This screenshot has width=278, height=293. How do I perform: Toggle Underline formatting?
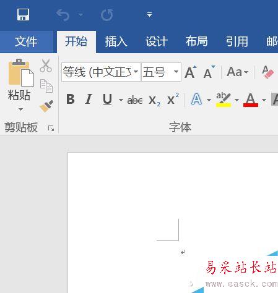(x=107, y=100)
